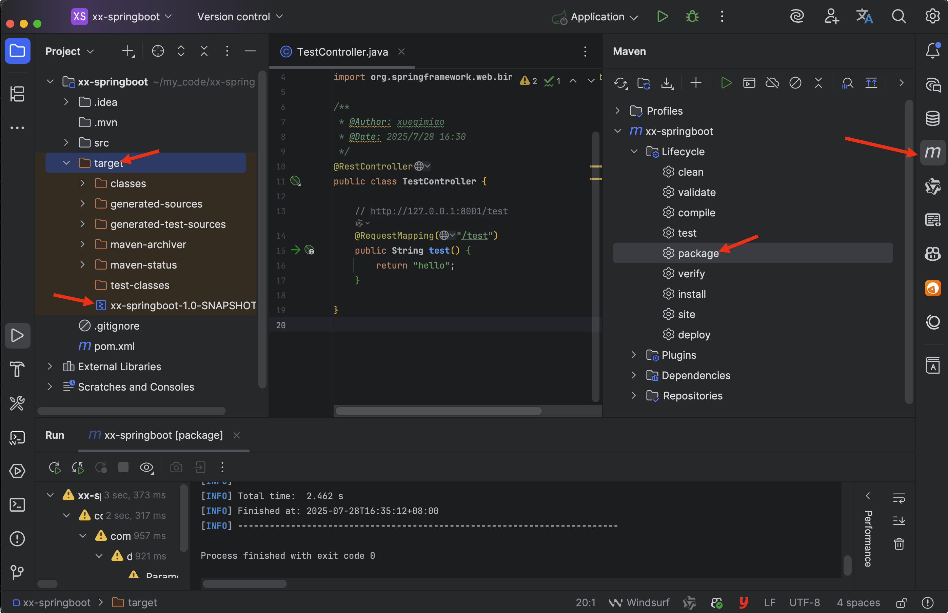This screenshot has height=613, width=948.
Task: Open the Maven tool window sidebar icon
Action: tap(932, 153)
